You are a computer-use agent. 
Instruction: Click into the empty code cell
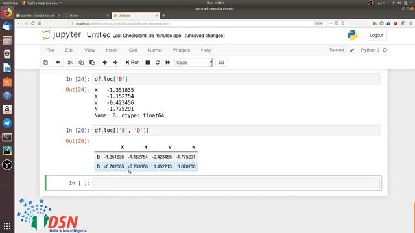click(x=236, y=183)
